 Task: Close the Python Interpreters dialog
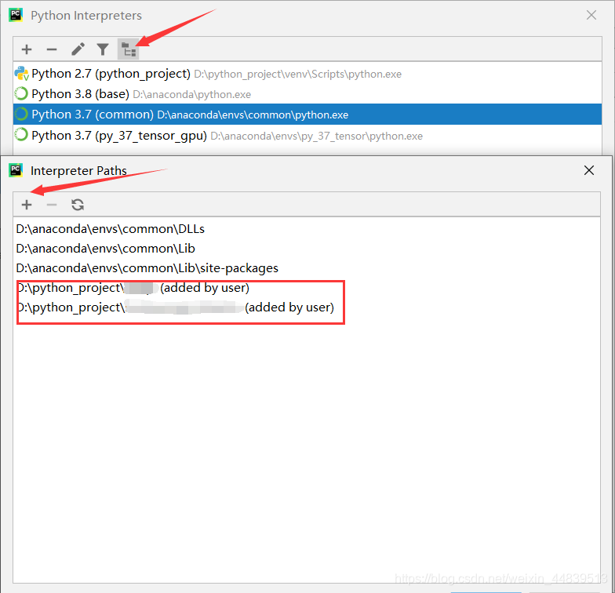pyautogui.click(x=591, y=16)
